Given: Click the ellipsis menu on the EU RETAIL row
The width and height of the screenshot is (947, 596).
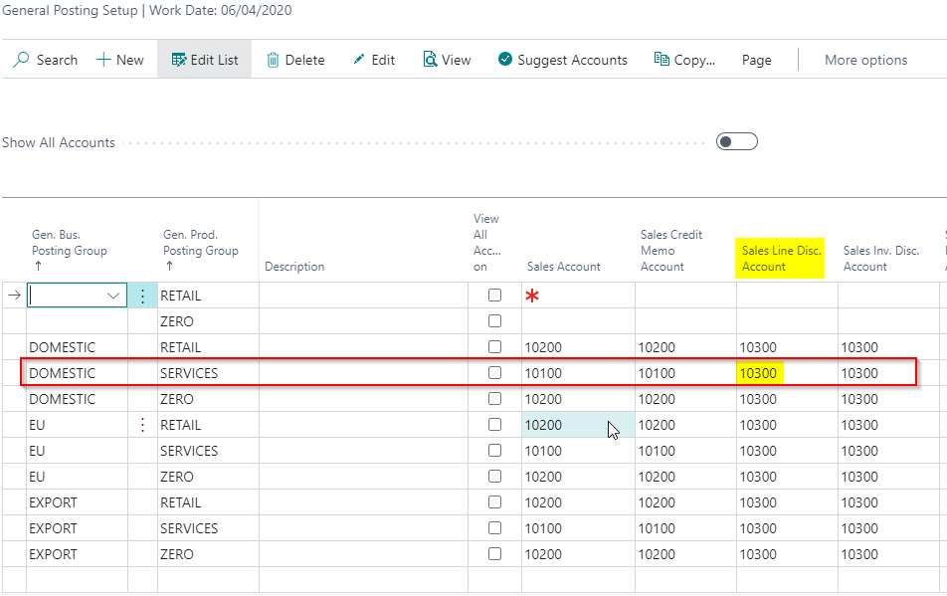Looking at the screenshot, I should click(142, 424).
